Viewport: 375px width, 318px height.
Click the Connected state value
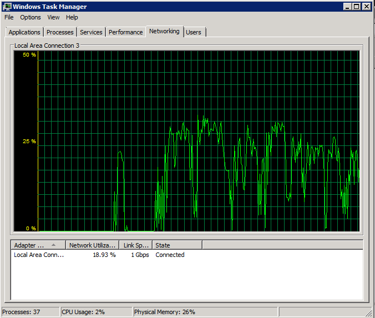point(170,255)
